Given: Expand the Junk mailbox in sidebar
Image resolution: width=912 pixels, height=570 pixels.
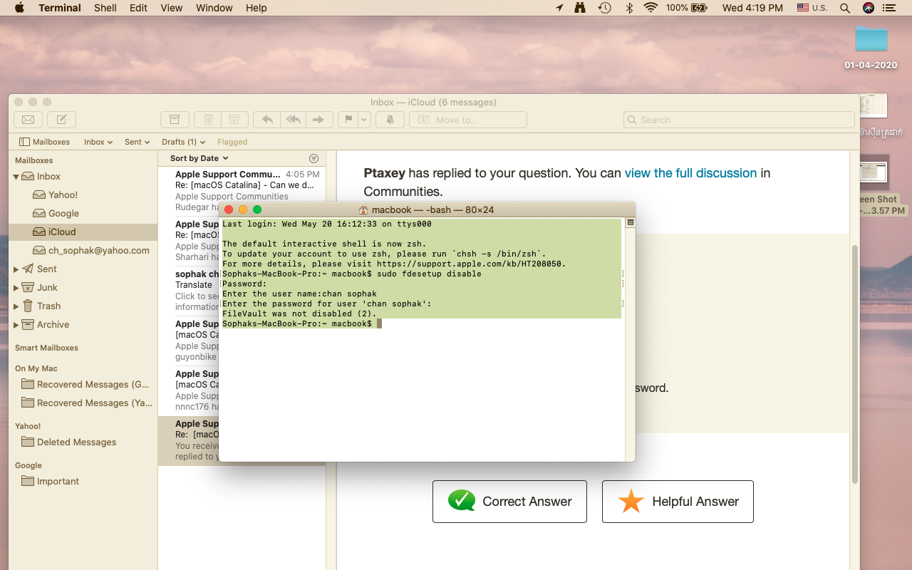Looking at the screenshot, I should pyautogui.click(x=16, y=288).
